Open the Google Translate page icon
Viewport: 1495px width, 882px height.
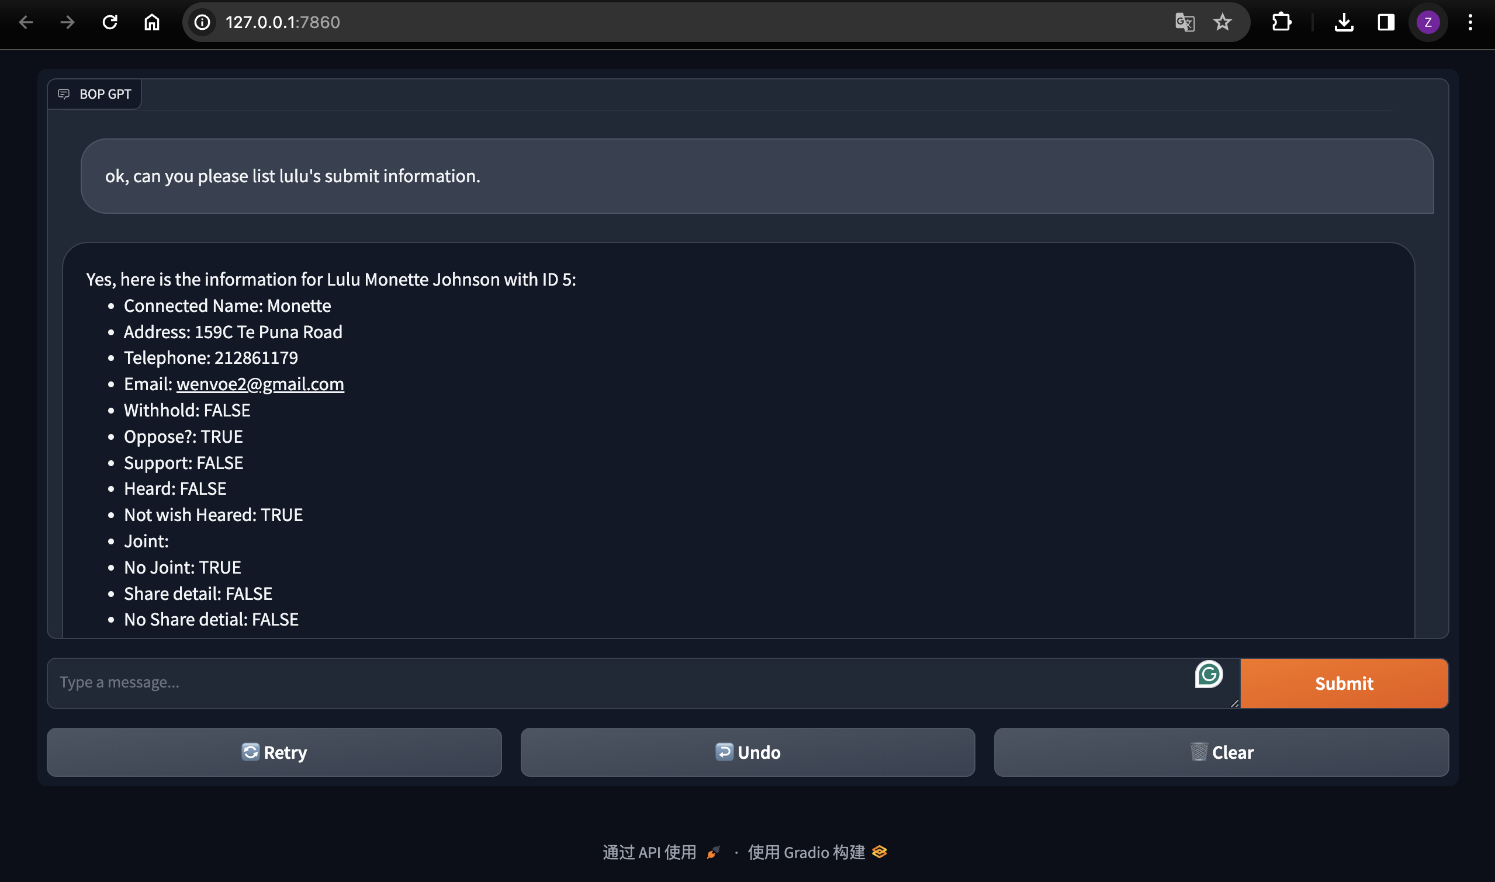[x=1184, y=23]
